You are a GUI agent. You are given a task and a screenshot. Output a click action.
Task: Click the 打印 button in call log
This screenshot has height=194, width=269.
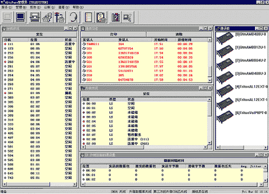pos(114,34)
